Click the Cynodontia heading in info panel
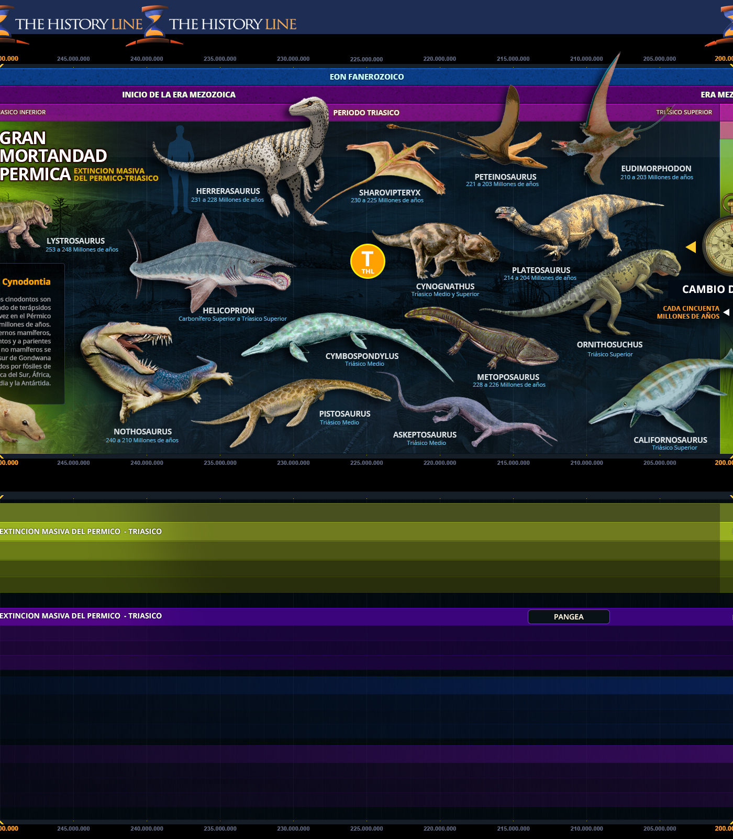Screen dimensions: 733x839 pos(26,282)
